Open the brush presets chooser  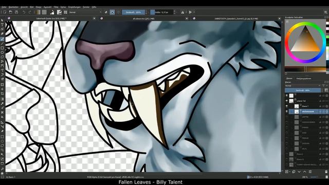[65, 12]
